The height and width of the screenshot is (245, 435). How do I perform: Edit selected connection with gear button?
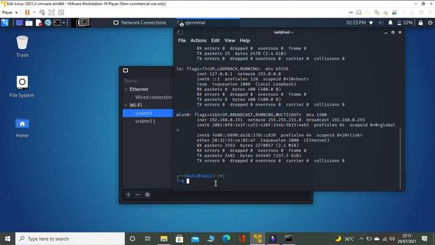147,195
